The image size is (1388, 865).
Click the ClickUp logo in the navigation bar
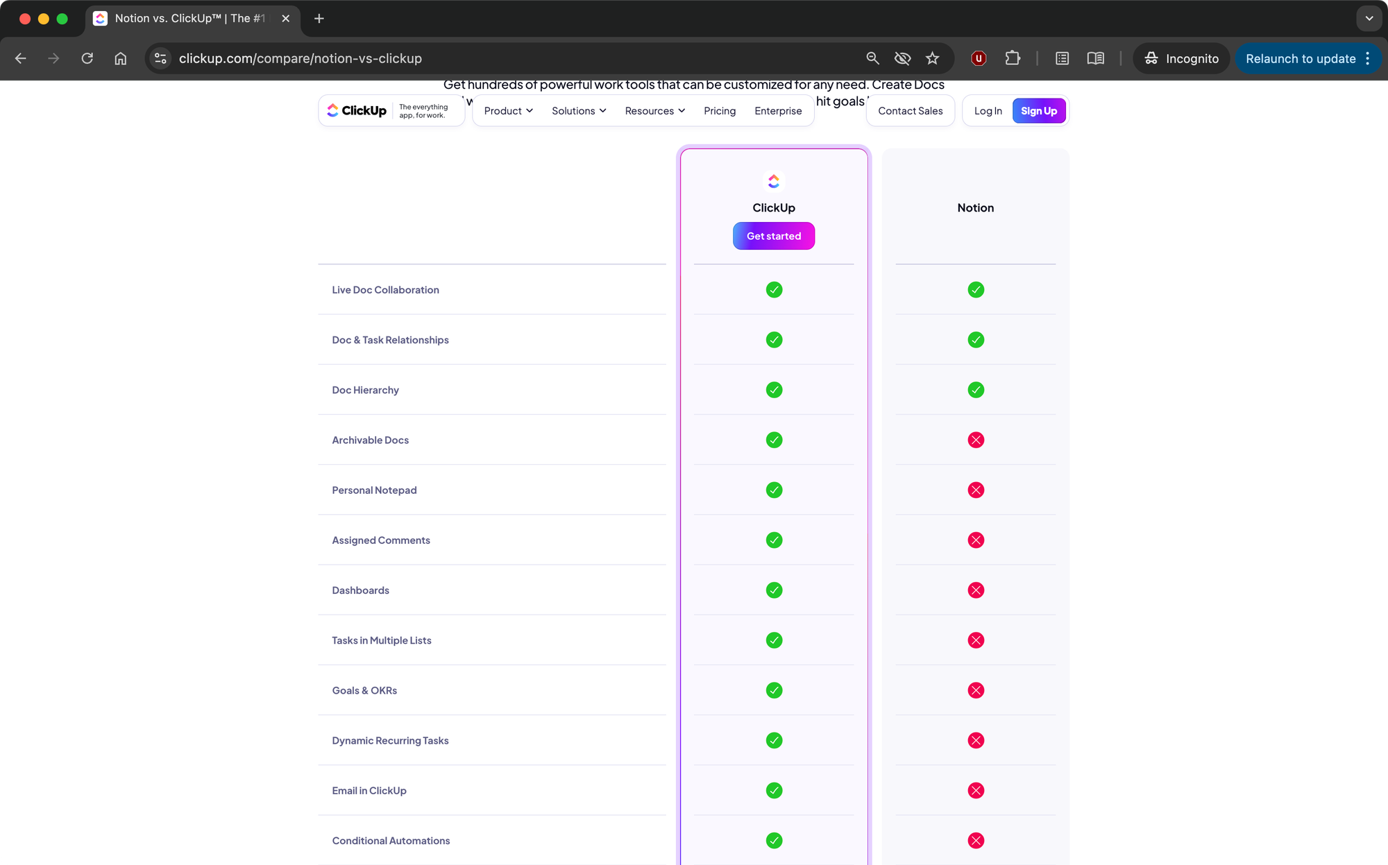click(357, 111)
